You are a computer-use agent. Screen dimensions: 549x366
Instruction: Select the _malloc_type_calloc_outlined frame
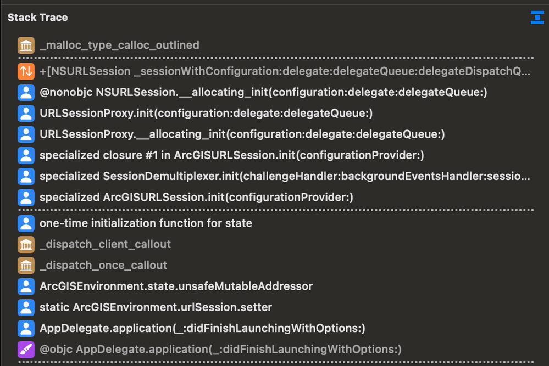pos(119,45)
